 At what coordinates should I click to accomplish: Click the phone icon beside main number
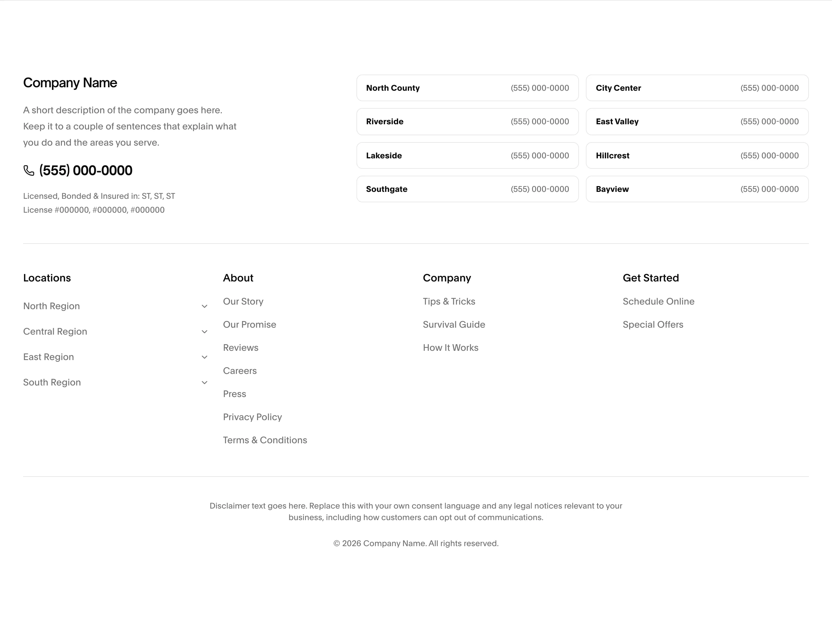pyautogui.click(x=29, y=170)
